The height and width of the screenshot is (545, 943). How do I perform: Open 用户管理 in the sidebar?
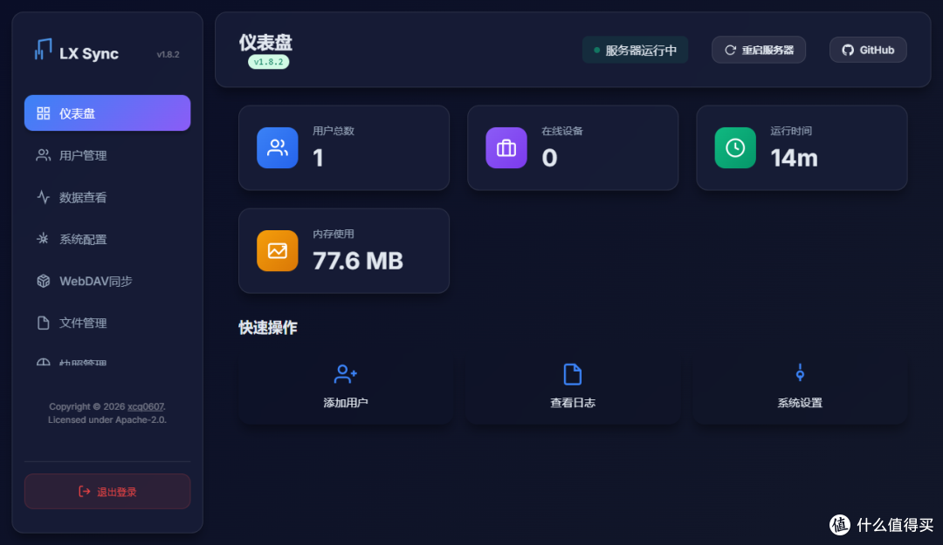point(107,155)
